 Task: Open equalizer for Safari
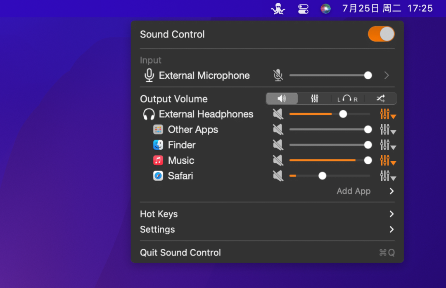387,176
